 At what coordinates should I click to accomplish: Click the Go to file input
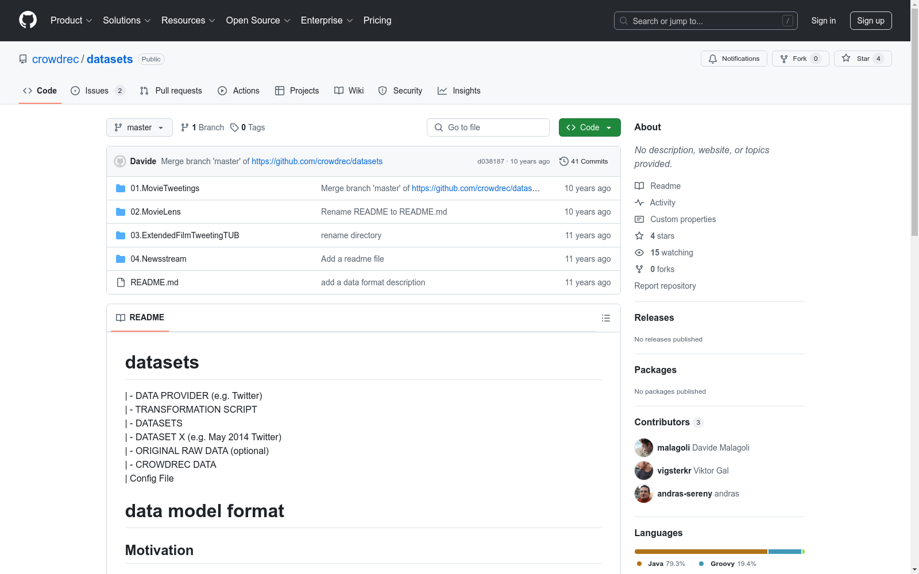click(x=488, y=127)
